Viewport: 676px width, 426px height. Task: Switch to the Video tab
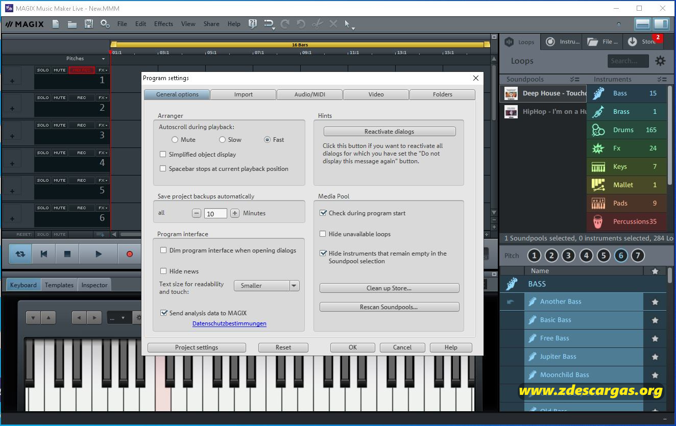coord(376,94)
